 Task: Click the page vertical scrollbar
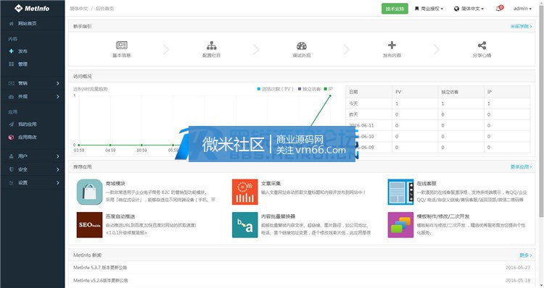(x=541, y=111)
